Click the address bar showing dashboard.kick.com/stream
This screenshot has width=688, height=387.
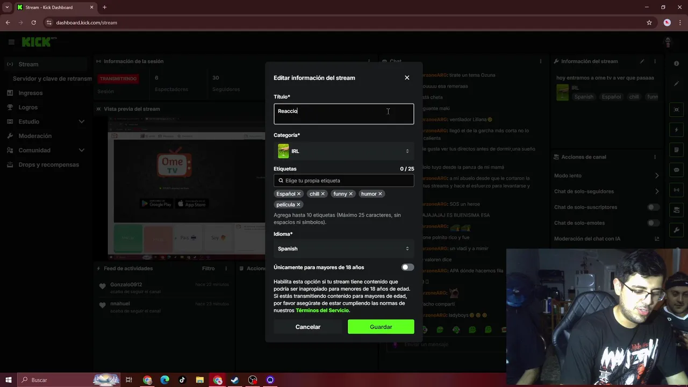[344, 23]
